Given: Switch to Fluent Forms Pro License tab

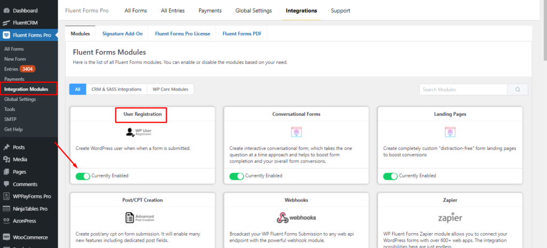Looking at the screenshot, I should (183, 34).
